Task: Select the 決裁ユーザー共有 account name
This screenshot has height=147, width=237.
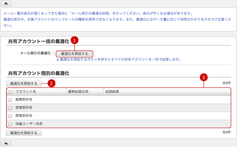Action: 29,124
